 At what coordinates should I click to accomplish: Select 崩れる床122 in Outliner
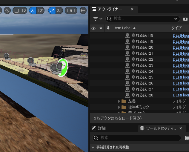[x=142, y=59]
